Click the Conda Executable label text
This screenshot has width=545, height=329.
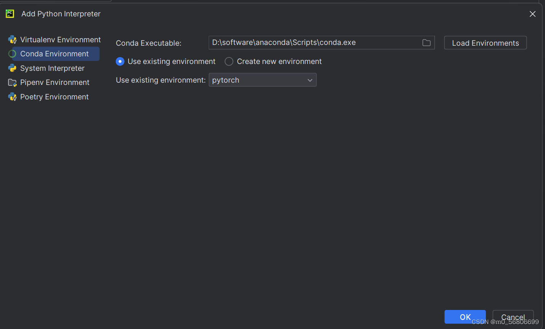(149, 43)
